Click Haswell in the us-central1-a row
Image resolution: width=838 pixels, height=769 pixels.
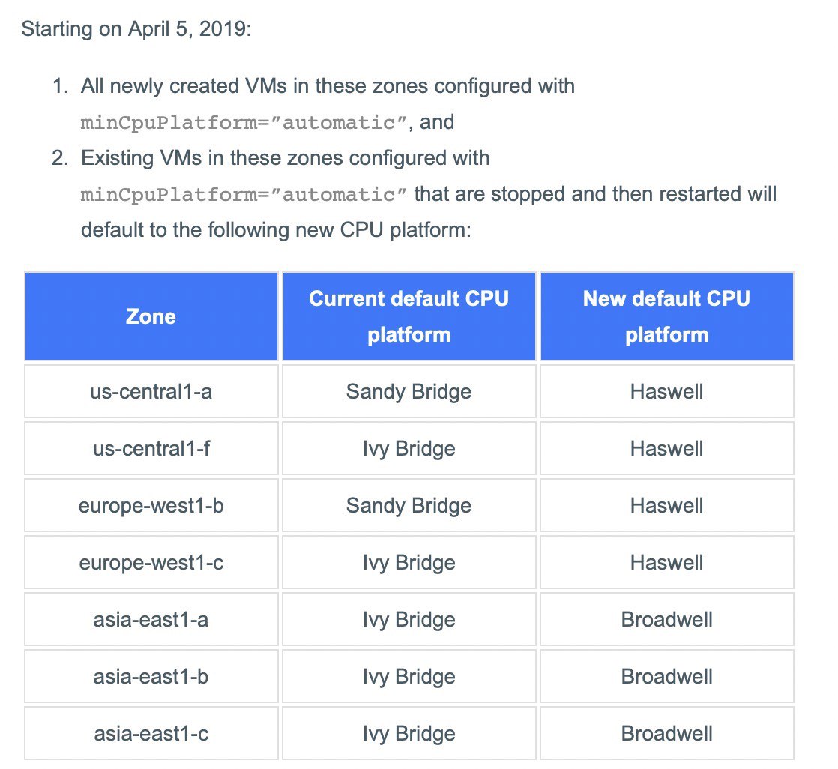click(666, 391)
